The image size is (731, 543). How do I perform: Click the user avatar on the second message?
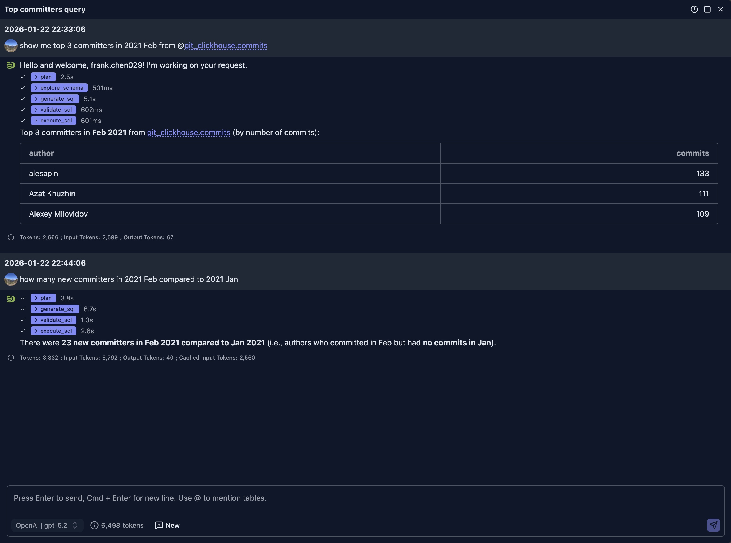pyautogui.click(x=11, y=279)
